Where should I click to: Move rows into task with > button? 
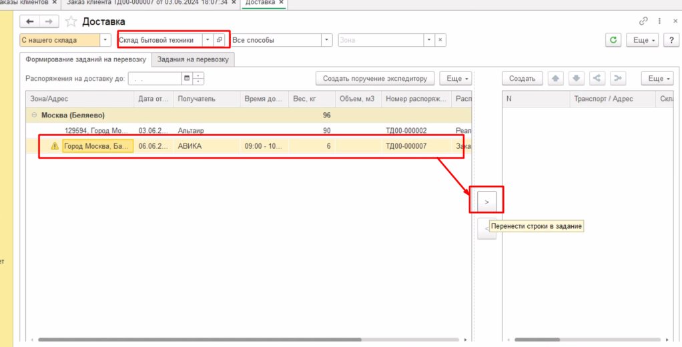486,201
